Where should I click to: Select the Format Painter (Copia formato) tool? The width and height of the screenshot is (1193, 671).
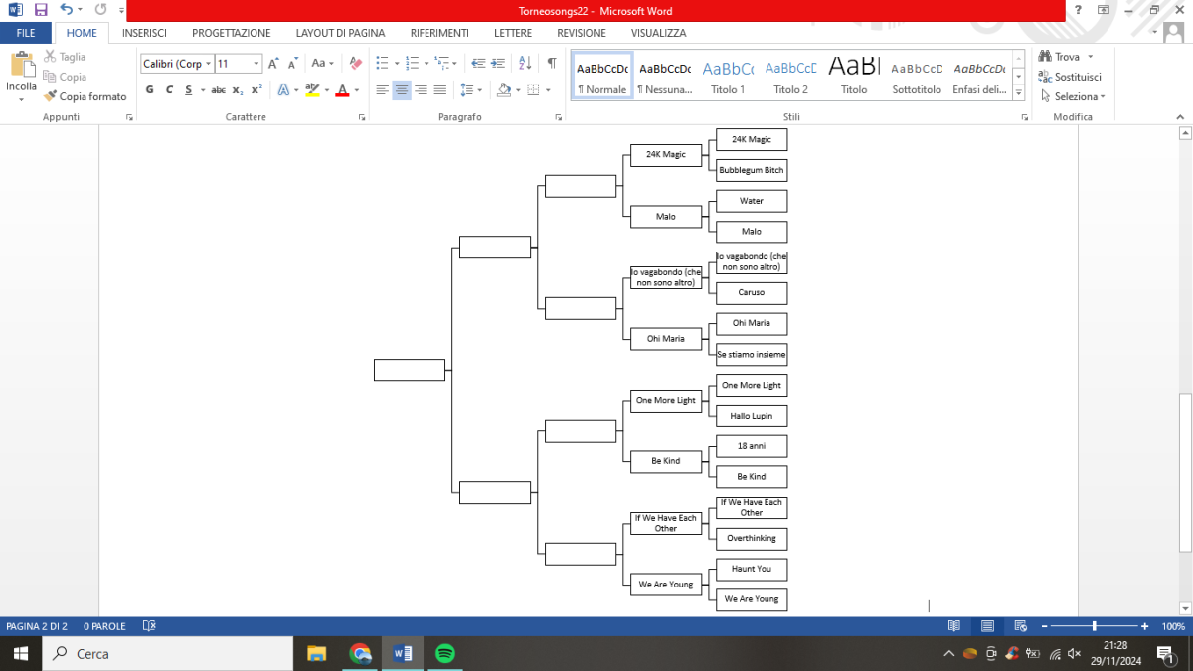point(85,96)
